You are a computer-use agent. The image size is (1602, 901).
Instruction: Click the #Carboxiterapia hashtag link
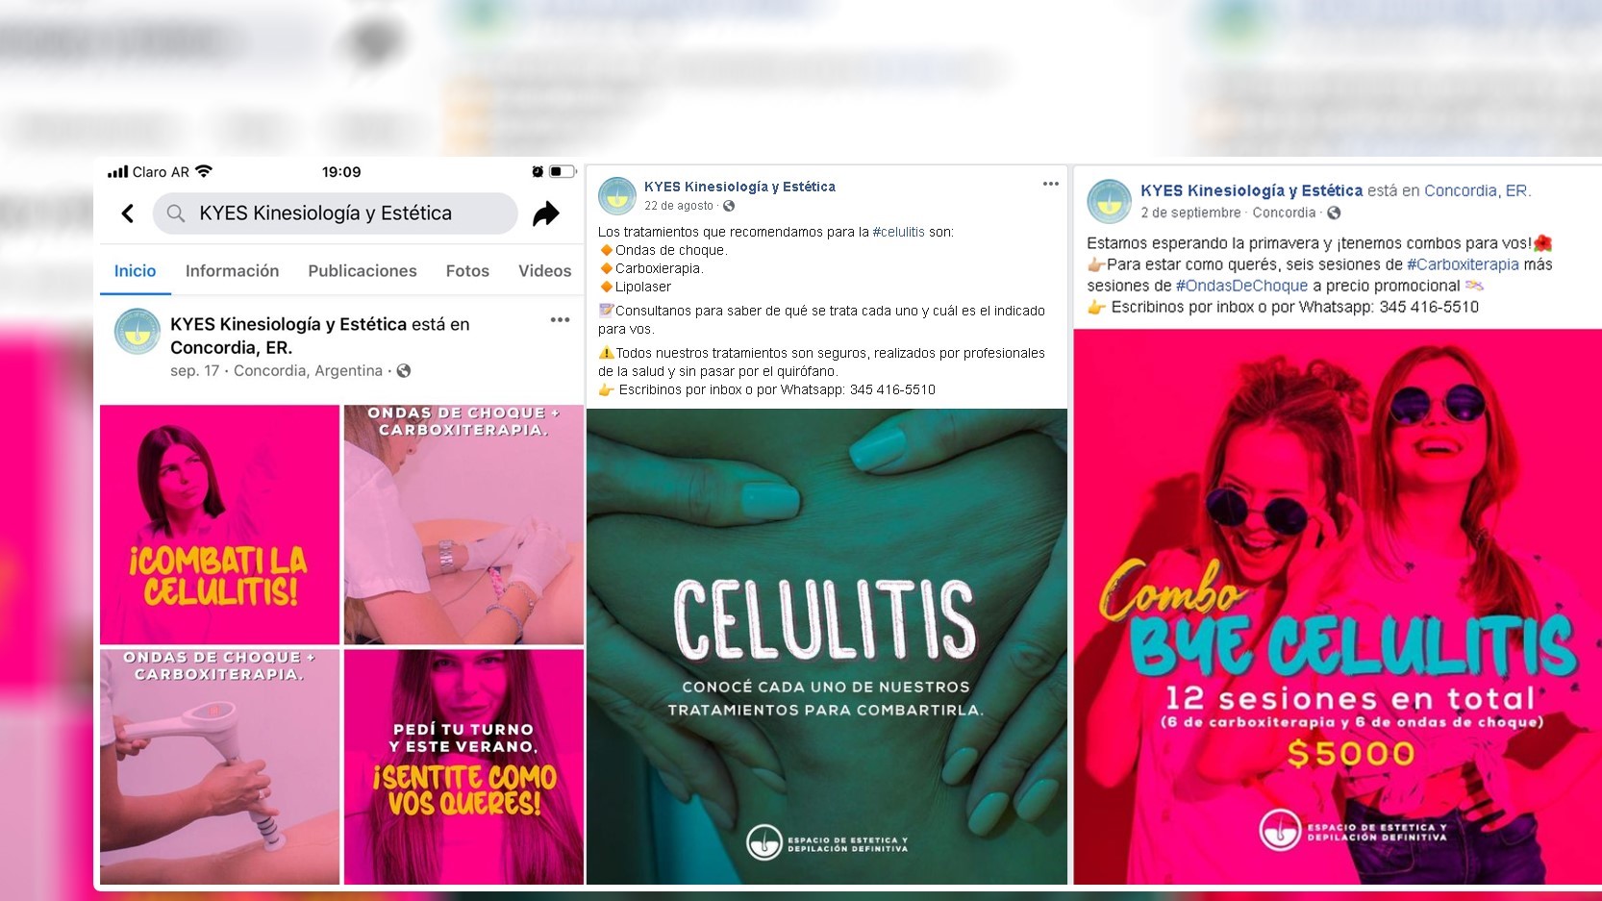tap(1463, 264)
